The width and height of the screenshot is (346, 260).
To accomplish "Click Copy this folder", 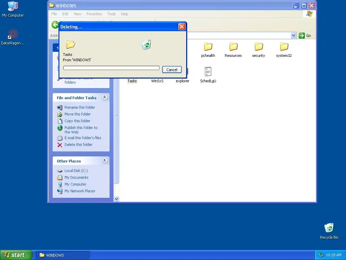I will point(77,121).
